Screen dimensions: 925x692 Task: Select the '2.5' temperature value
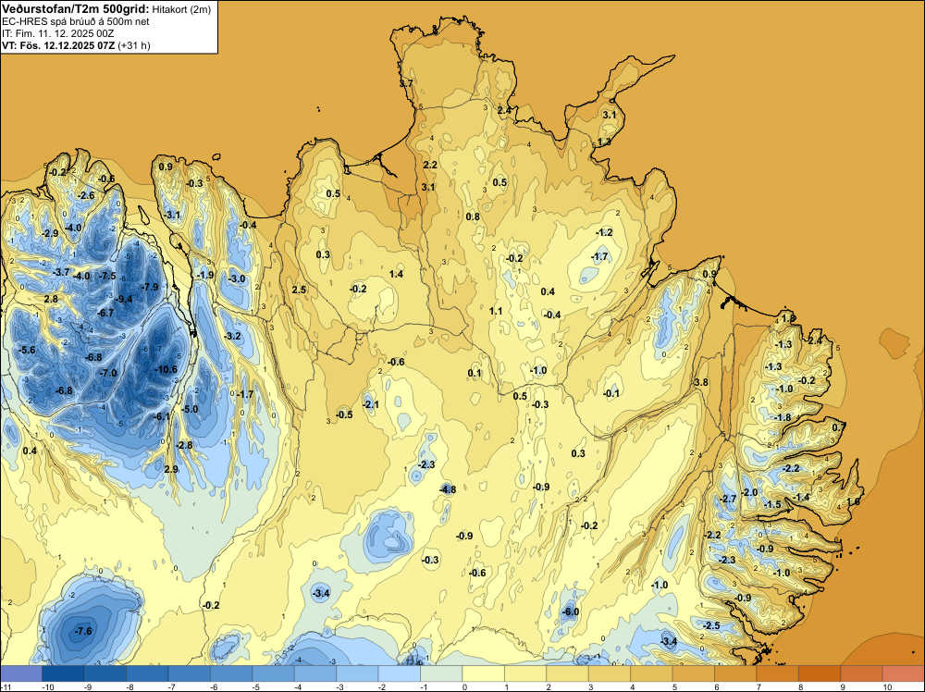tap(299, 289)
